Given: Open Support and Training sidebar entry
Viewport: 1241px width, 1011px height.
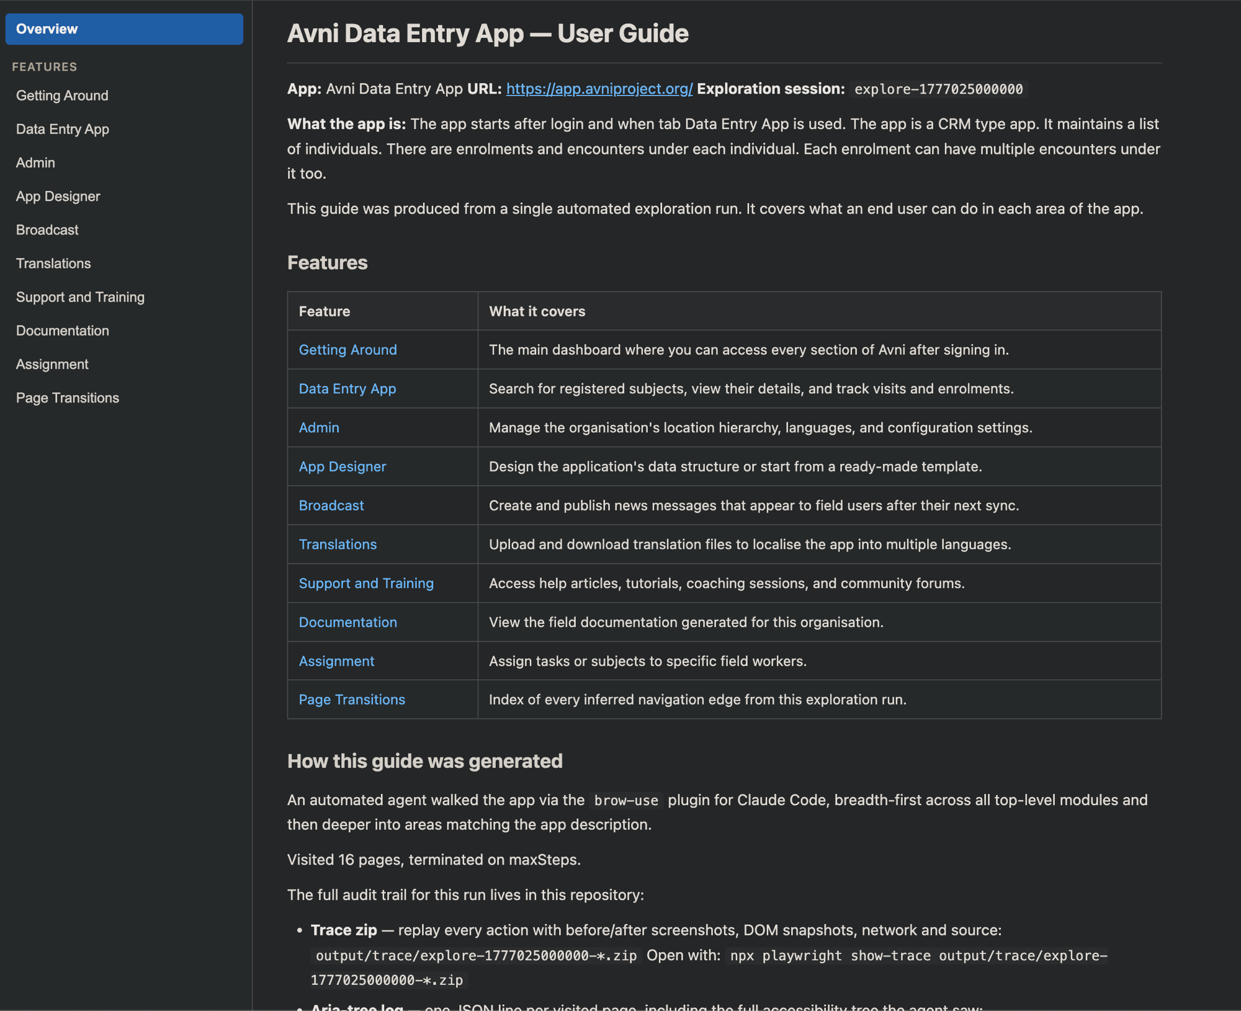Looking at the screenshot, I should [x=80, y=297].
